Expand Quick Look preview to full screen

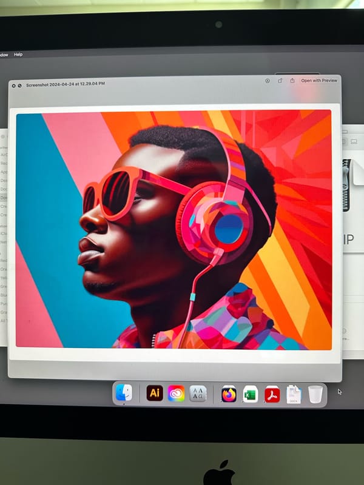pos(19,85)
